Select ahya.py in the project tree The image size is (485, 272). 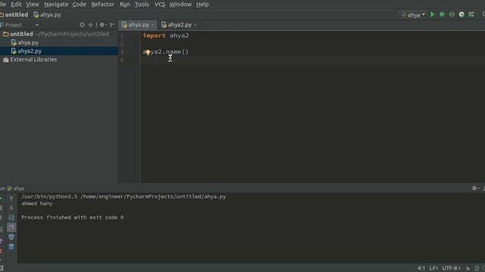(25, 42)
